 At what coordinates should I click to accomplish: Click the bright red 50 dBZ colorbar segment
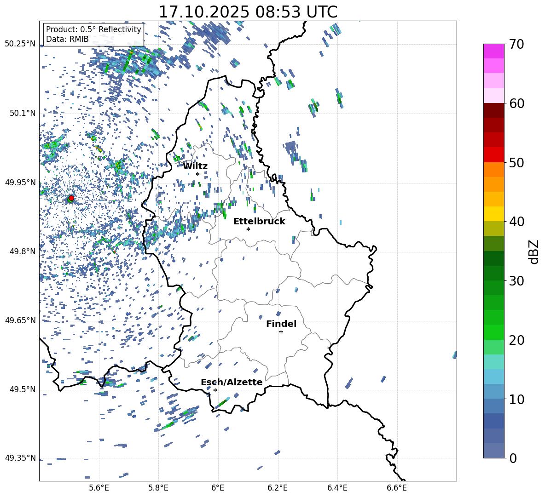[x=493, y=155]
